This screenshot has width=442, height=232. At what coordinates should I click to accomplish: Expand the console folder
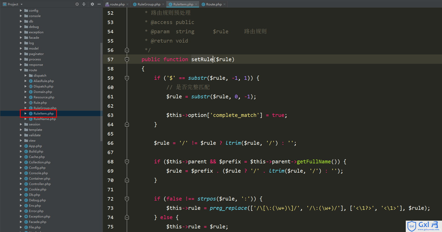[21, 16]
